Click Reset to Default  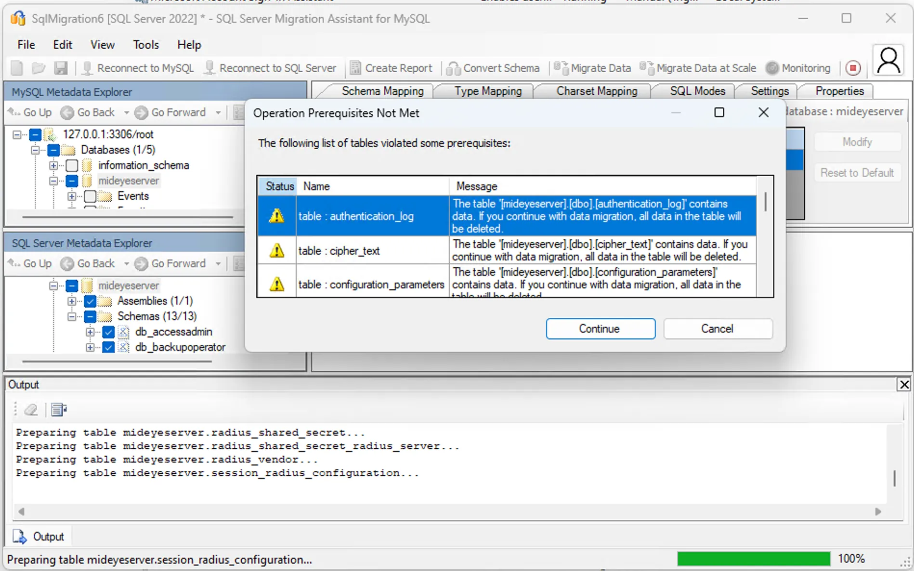coord(857,172)
